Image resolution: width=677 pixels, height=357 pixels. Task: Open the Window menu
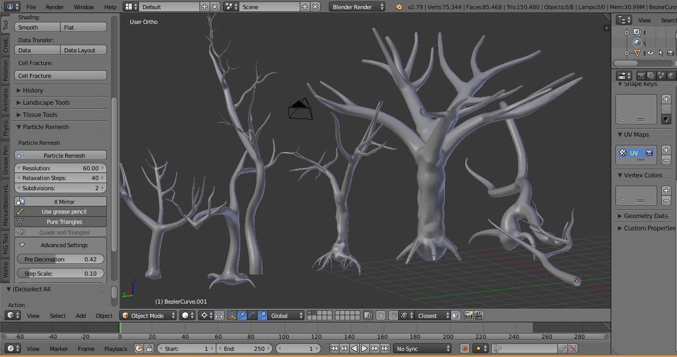83,7
